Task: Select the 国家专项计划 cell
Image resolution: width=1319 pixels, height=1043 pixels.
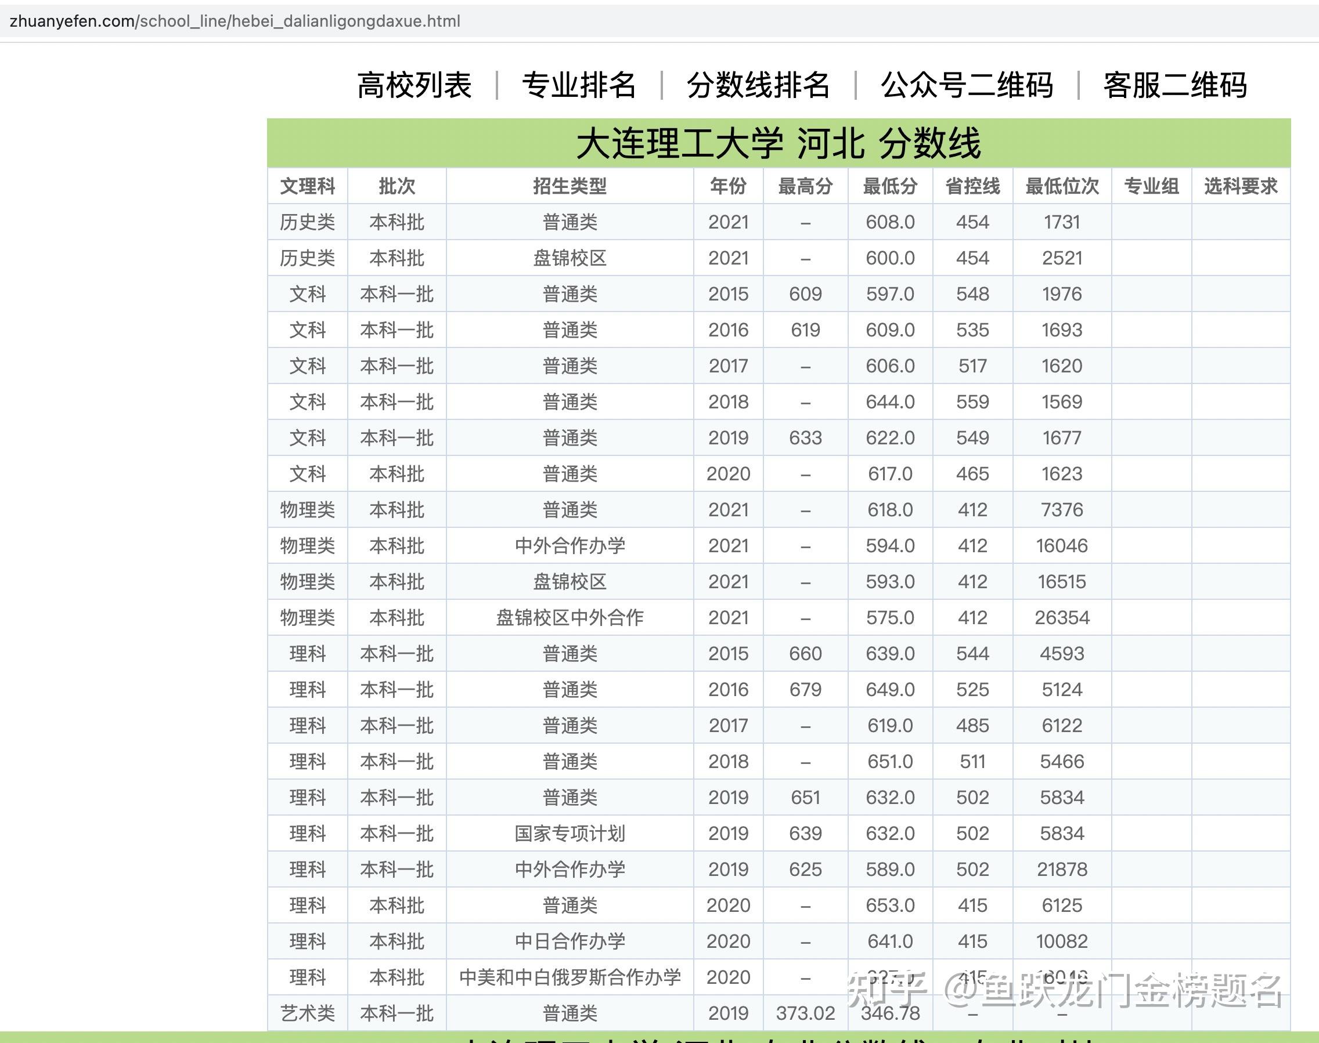Action: point(570,834)
